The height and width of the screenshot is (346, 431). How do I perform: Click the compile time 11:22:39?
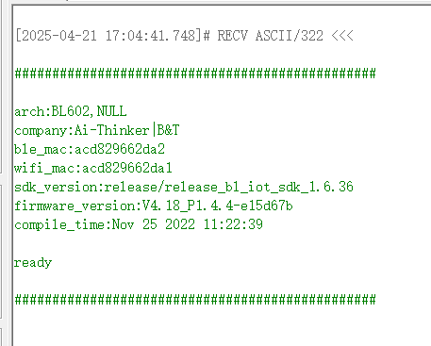point(233,224)
